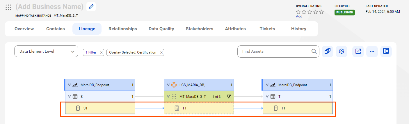The image size is (409, 124).
Task: Click the 1 Filter chip label
Action: pos(91,52)
